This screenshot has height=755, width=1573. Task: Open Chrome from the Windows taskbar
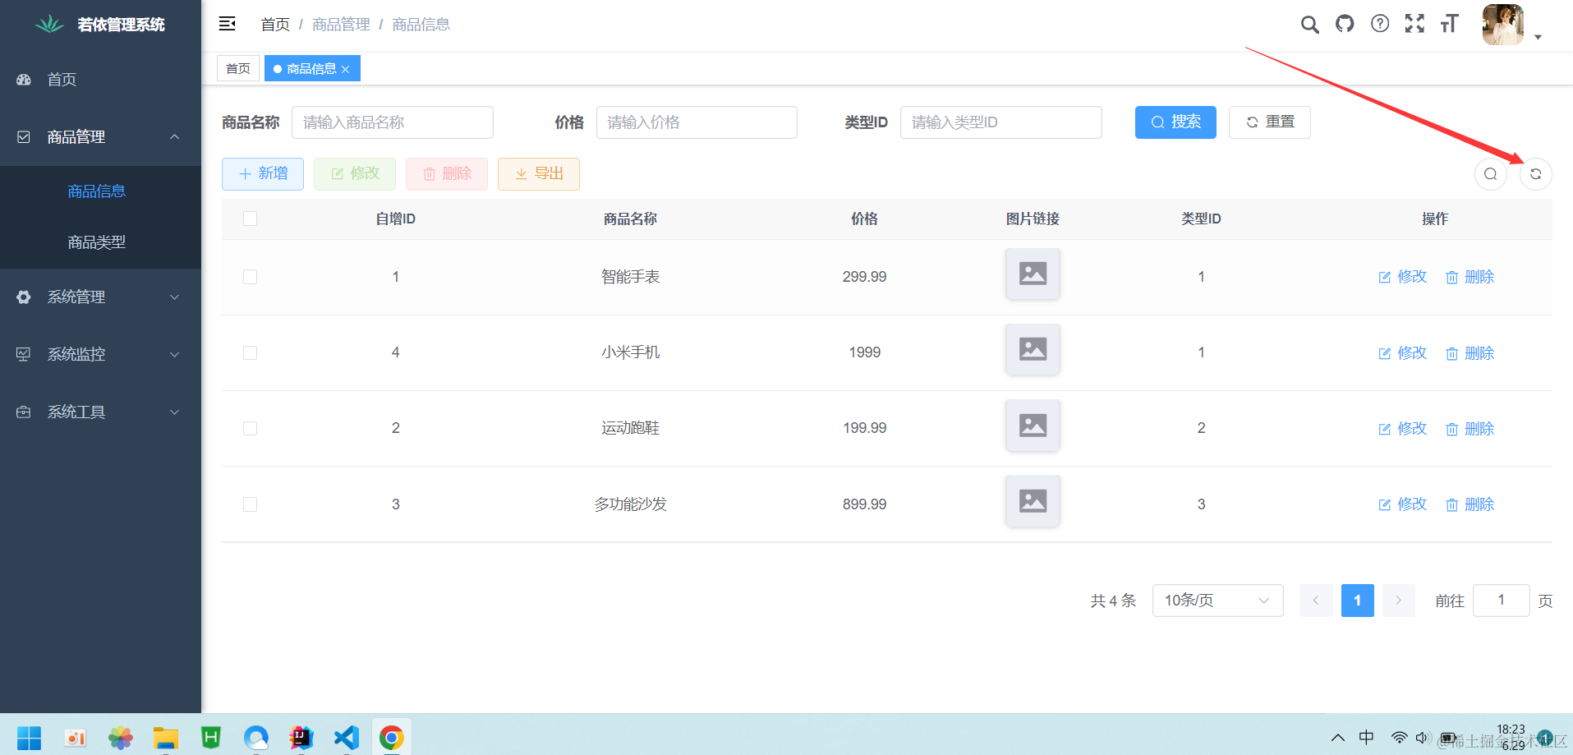[391, 738]
